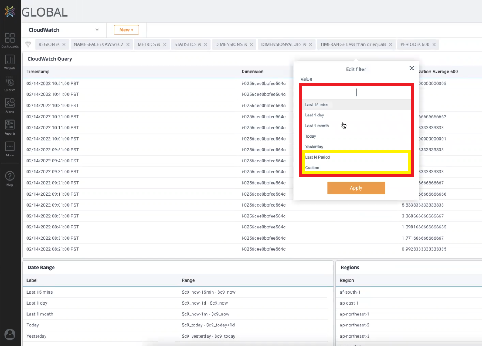Select Custom time range option
The image size is (482, 346).
click(357, 168)
